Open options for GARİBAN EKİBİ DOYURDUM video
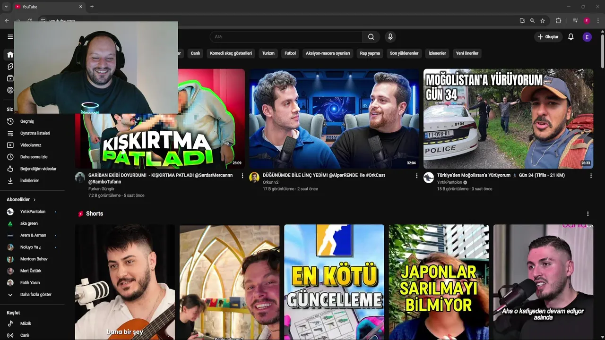This screenshot has width=605, height=340. pos(242,176)
